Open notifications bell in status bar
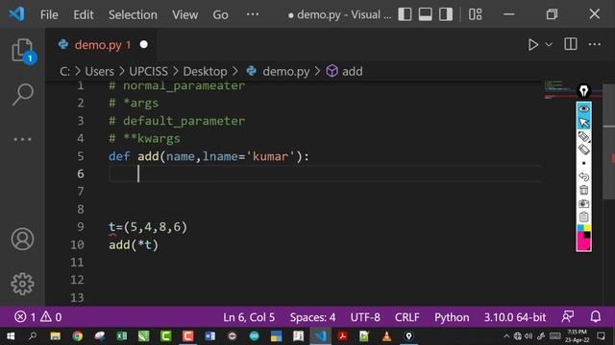Image resolution: width=615 pixels, height=345 pixels. pos(596,316)
